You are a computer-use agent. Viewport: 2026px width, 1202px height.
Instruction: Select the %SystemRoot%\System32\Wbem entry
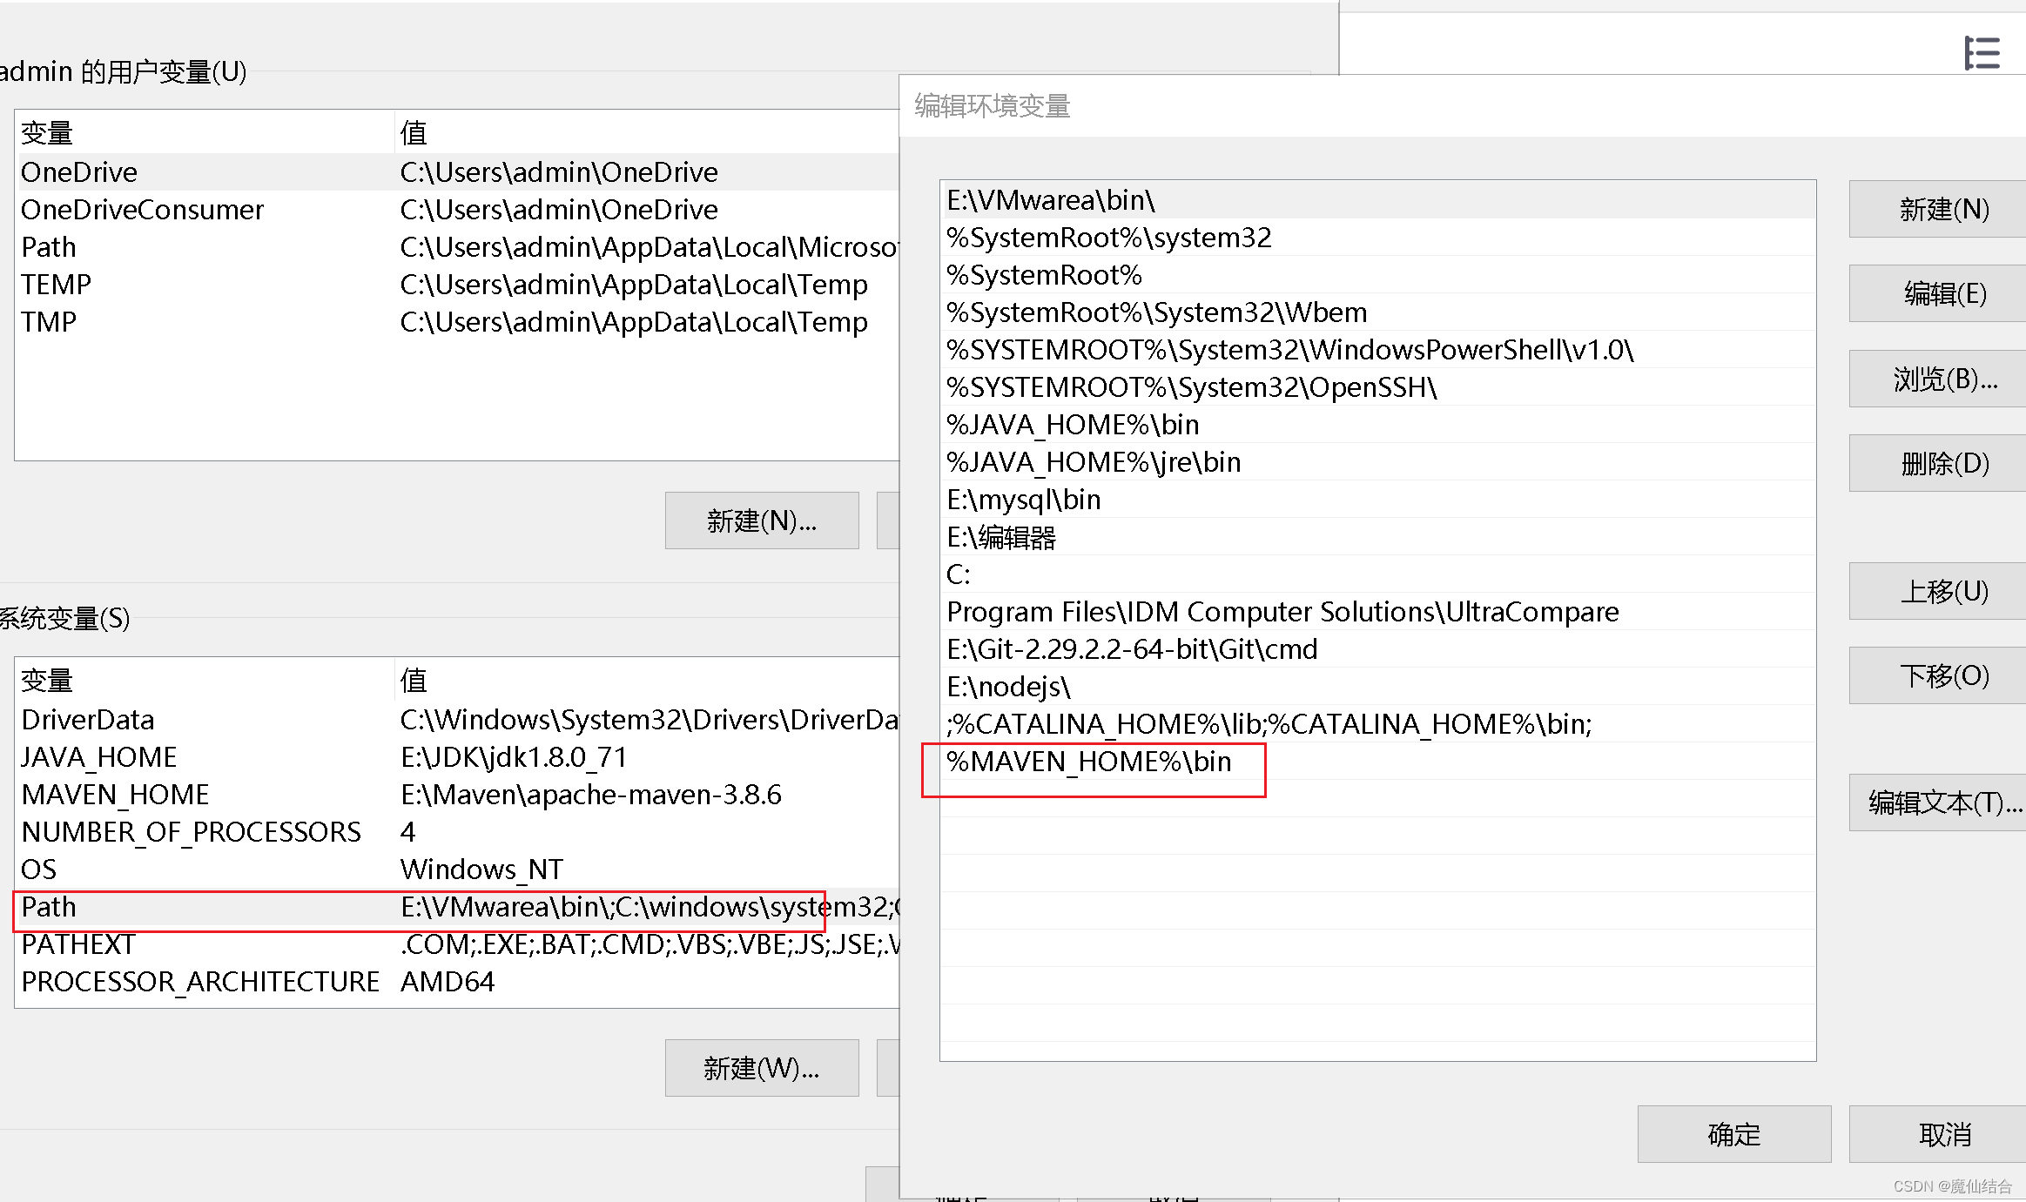[x=1378, y=312]
